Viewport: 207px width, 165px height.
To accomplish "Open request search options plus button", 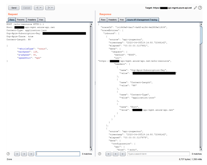I will coord(24,154).
